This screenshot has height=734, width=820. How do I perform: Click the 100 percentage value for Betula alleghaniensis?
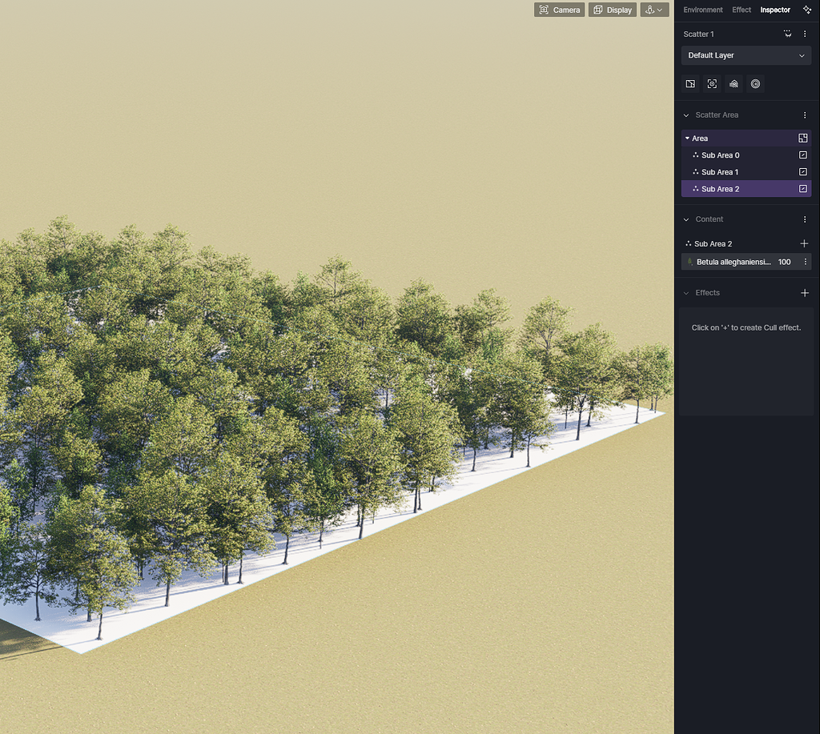(783, 262)
